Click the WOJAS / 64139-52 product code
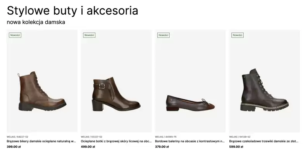This screenshot has height=155, width=303. (240, 137)
